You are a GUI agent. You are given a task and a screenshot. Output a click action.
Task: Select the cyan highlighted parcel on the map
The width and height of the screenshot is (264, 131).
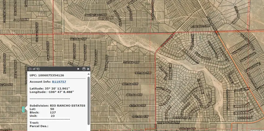tap(23, 110)
